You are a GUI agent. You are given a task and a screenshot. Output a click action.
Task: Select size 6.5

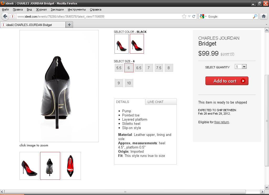[139, 68]
